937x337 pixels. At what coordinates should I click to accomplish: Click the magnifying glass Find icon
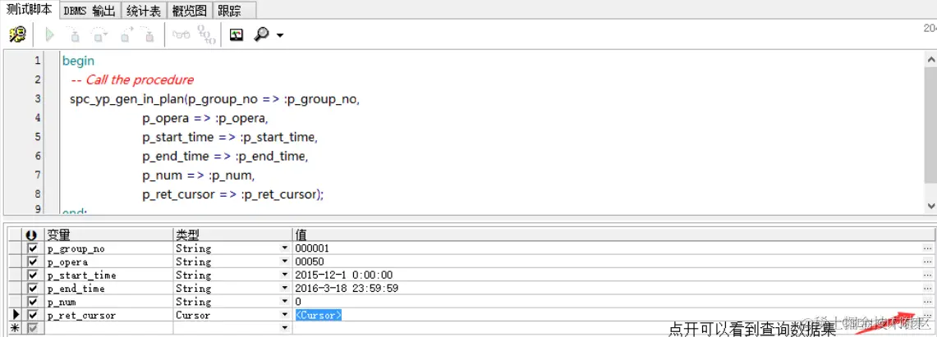[262, 35]
